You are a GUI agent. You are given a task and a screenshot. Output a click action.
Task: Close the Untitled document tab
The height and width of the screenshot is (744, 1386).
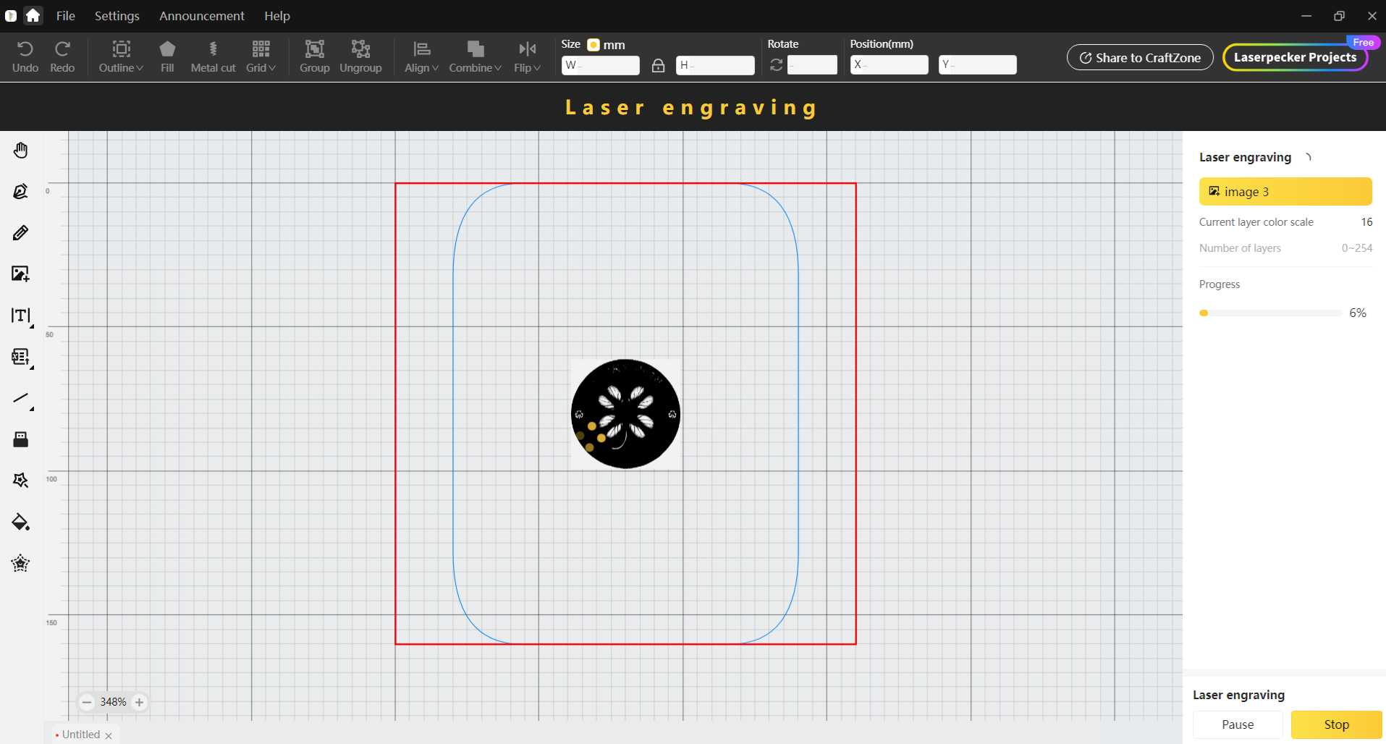coord(109,735)
